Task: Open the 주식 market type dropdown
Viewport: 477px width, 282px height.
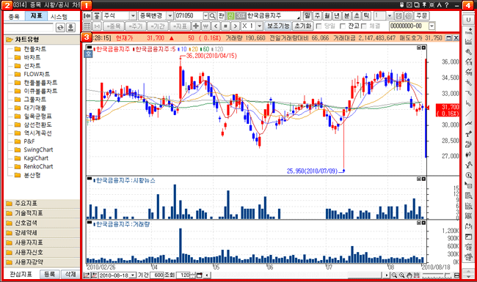Action: tap(133, 16)
